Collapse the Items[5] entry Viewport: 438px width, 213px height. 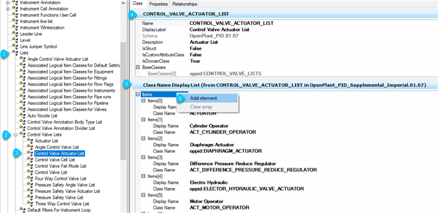coord(143,195)
